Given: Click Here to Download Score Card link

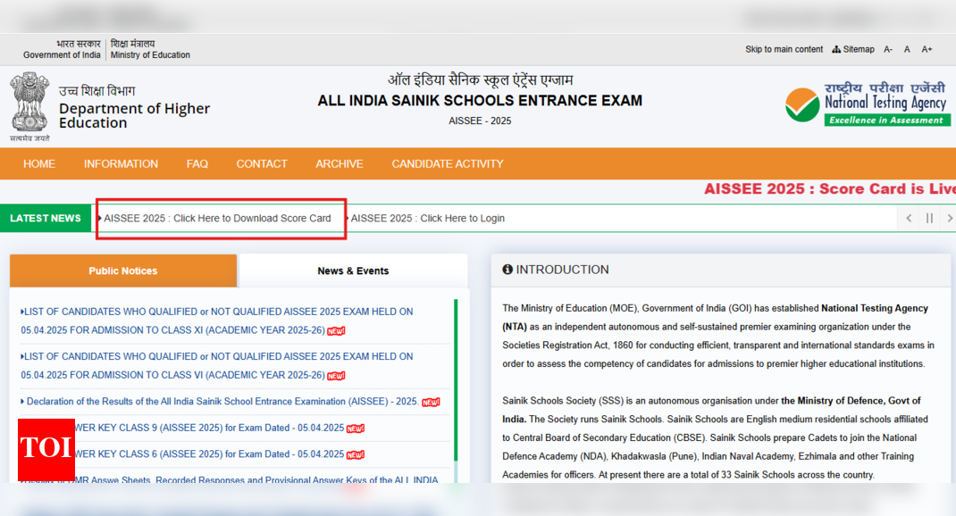Looking at the screenshot, I should [x=217, y=218].
